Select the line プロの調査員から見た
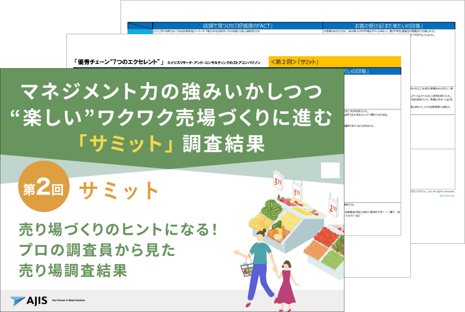 97,250
